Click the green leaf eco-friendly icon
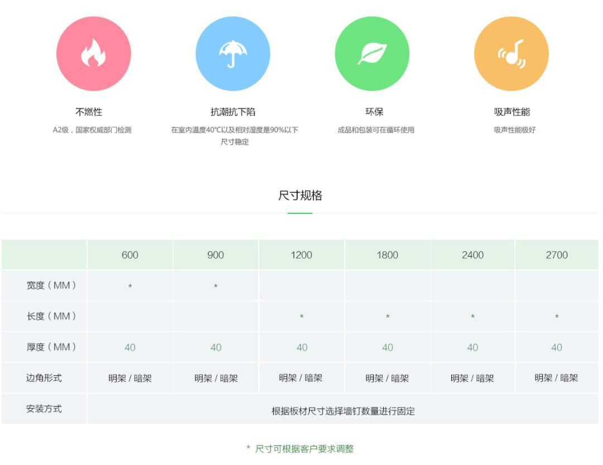The height and width of the screenshot is (465, 603). (x=372, y=54)
